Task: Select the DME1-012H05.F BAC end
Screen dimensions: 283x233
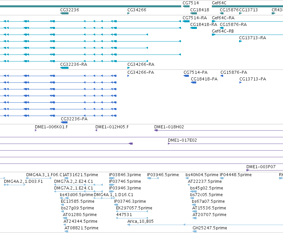Action: pyautogui.click(x=96, y=130)
